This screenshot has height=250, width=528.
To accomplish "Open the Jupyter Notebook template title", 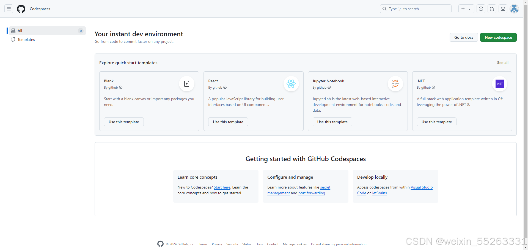I will point(328,81).
